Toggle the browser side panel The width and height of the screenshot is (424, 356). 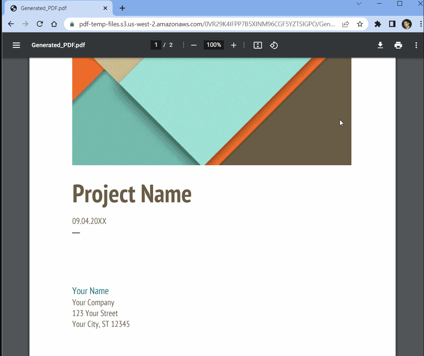pos(392,24)
